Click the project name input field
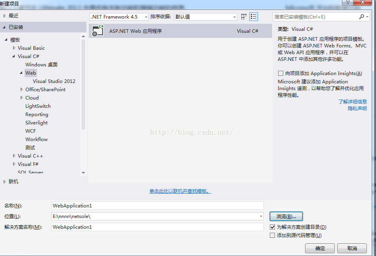The width and height of the screenshot is (376, 256). (x=157, y=206)
